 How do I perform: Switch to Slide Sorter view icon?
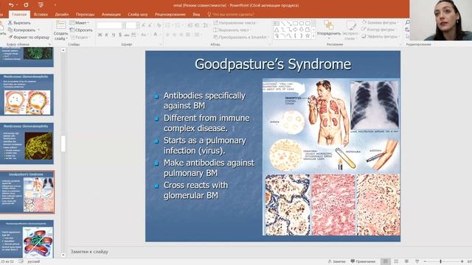(x=396, y=261)
